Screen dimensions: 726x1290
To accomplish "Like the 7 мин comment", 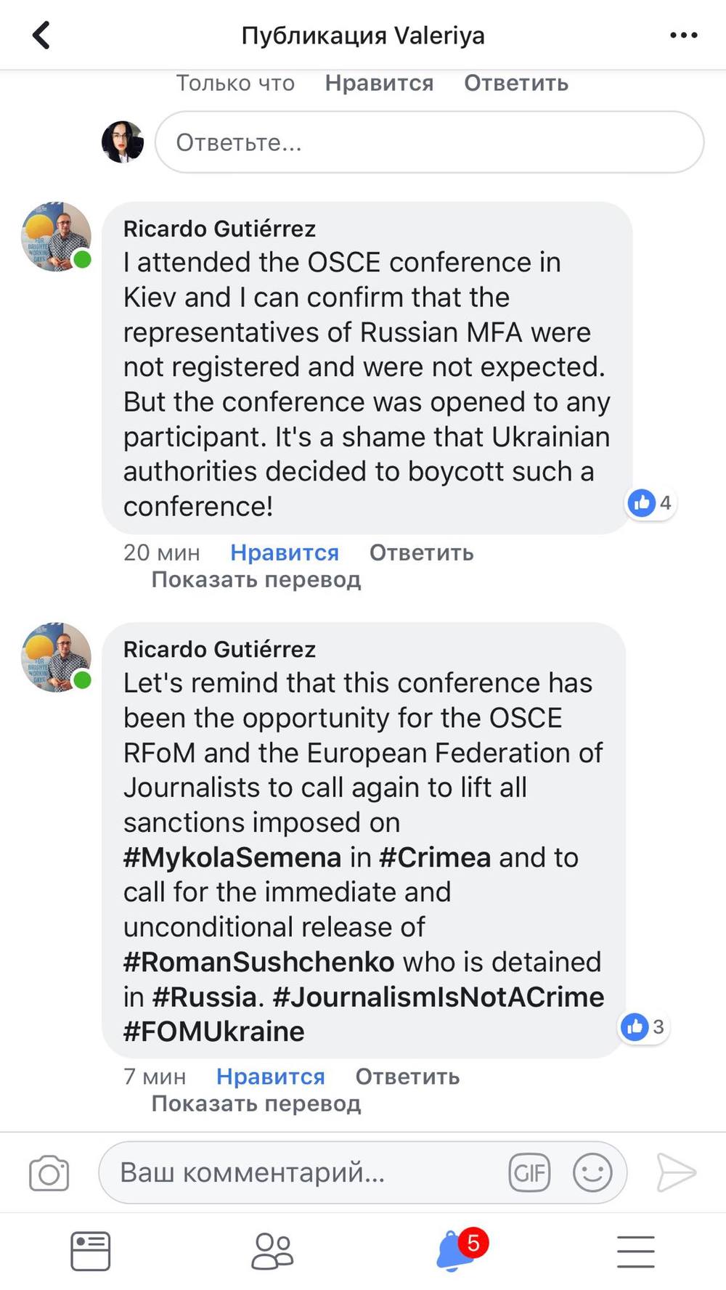I will point(270,1077).
